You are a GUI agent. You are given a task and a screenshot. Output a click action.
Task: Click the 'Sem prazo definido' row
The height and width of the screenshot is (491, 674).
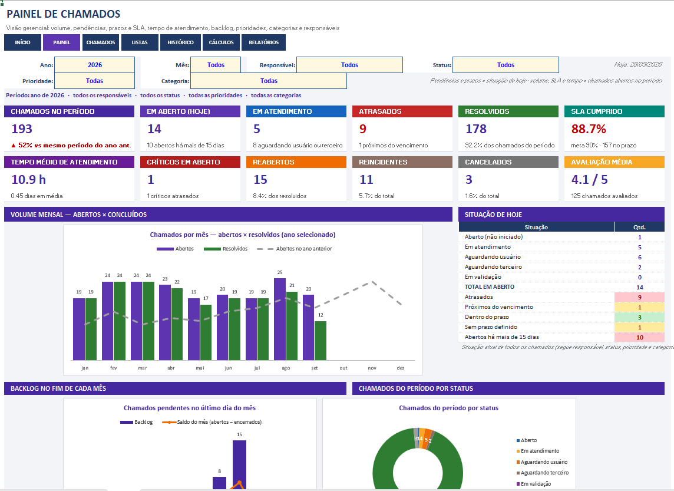561,327
